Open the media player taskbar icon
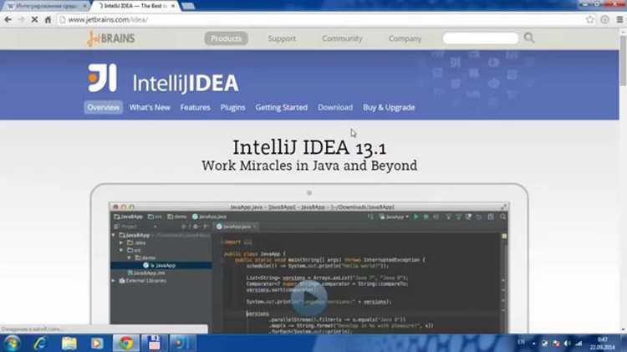The width and height of the screenshot is (627, 352). [97, 343]
